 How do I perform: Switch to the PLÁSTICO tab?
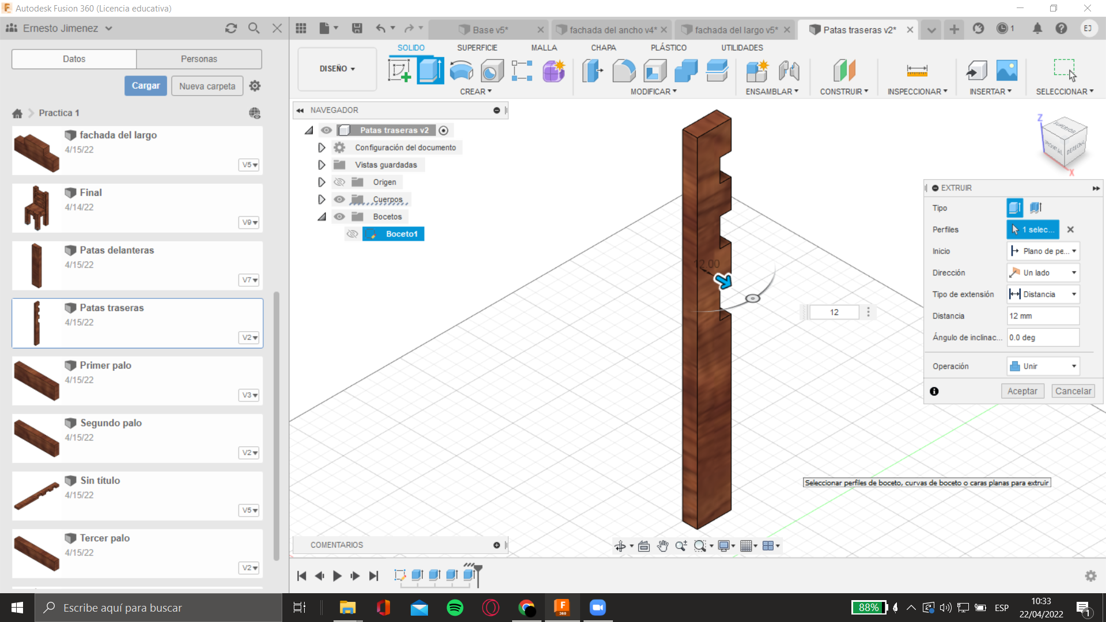tap(668, 48)
